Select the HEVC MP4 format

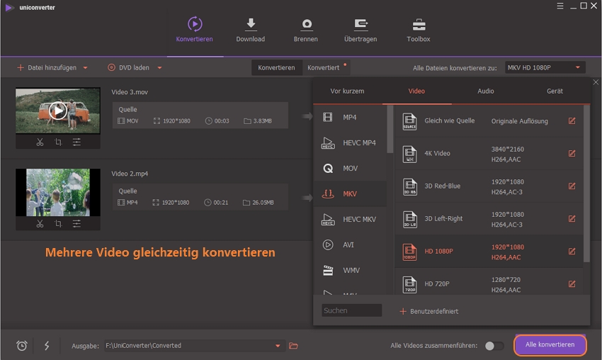point(350,142)
